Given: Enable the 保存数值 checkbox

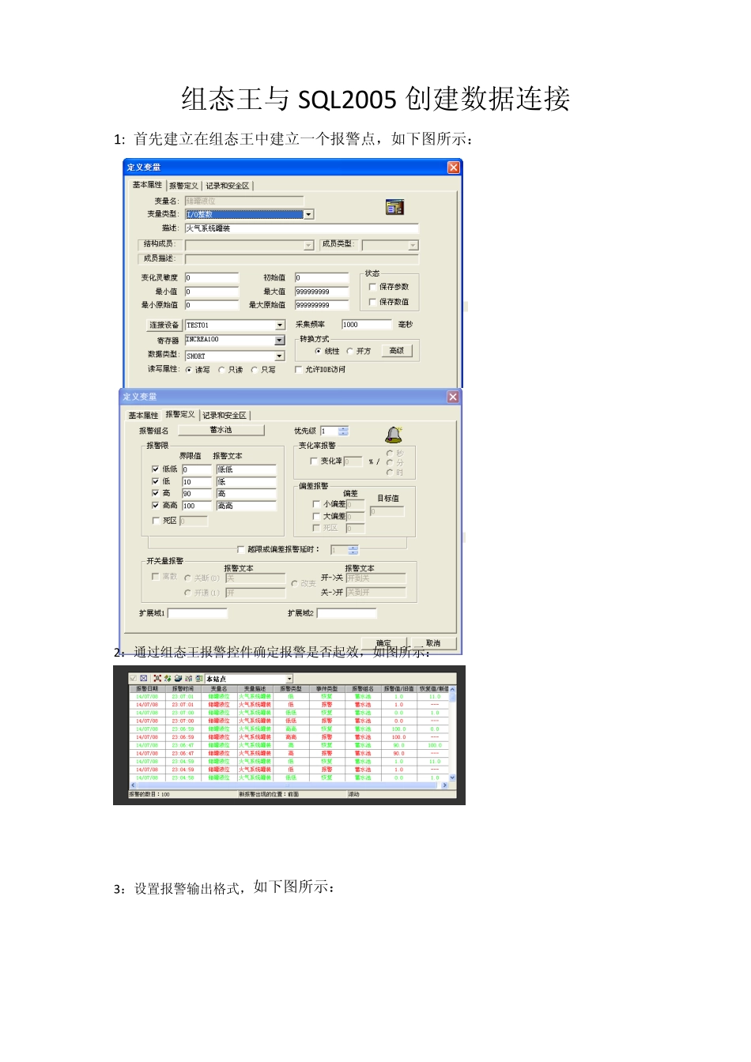Looking at the screenshot, I should coord(373,302).
